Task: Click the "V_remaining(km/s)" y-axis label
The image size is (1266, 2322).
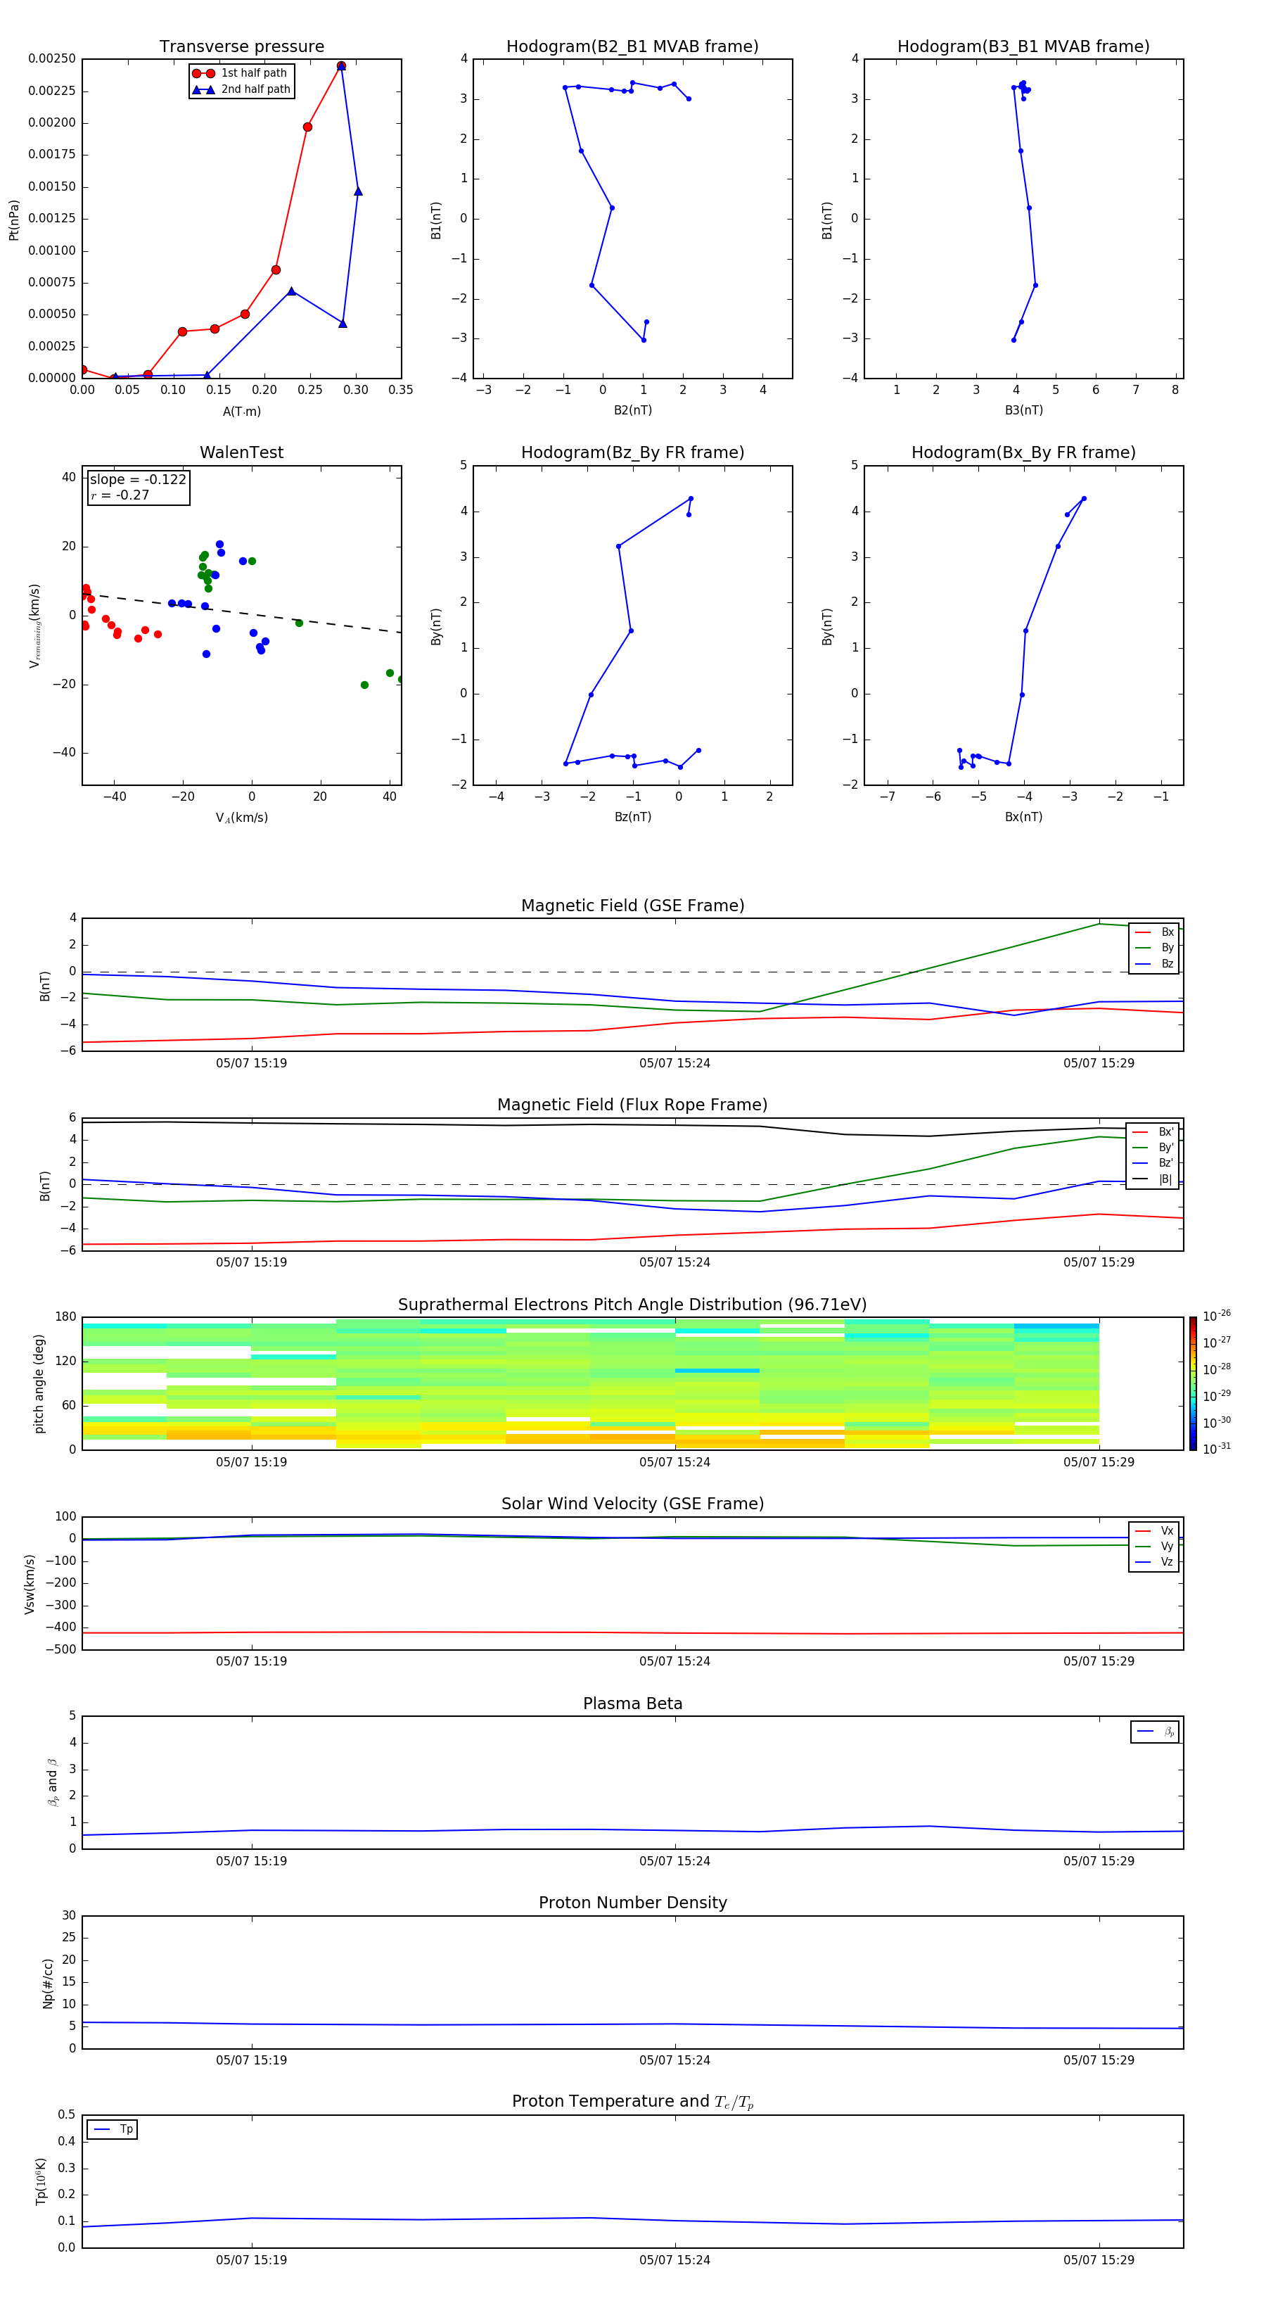Action: (34, 626)
